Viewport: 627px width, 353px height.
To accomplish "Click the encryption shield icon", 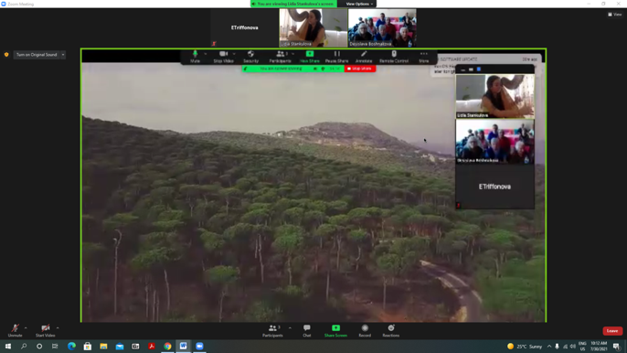I will click(x=6, y=55).
